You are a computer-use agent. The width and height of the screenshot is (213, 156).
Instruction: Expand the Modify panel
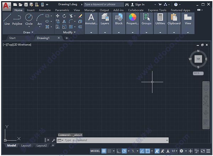[69, 32]
